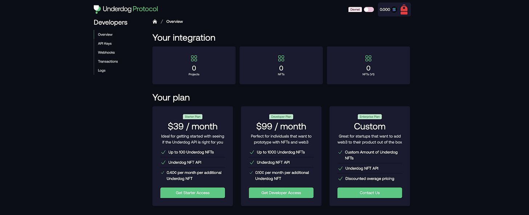Click checkmark beside 0.40¢ per month item
The width and height of the screenshot is (529, 215).
[x=163, y=173]
